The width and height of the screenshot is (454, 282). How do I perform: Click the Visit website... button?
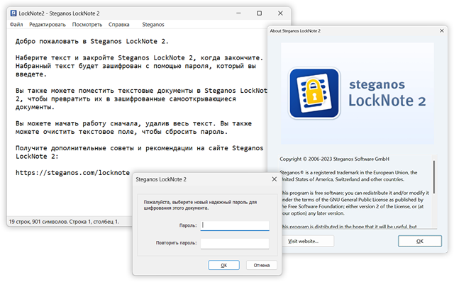tap(308, 241)
